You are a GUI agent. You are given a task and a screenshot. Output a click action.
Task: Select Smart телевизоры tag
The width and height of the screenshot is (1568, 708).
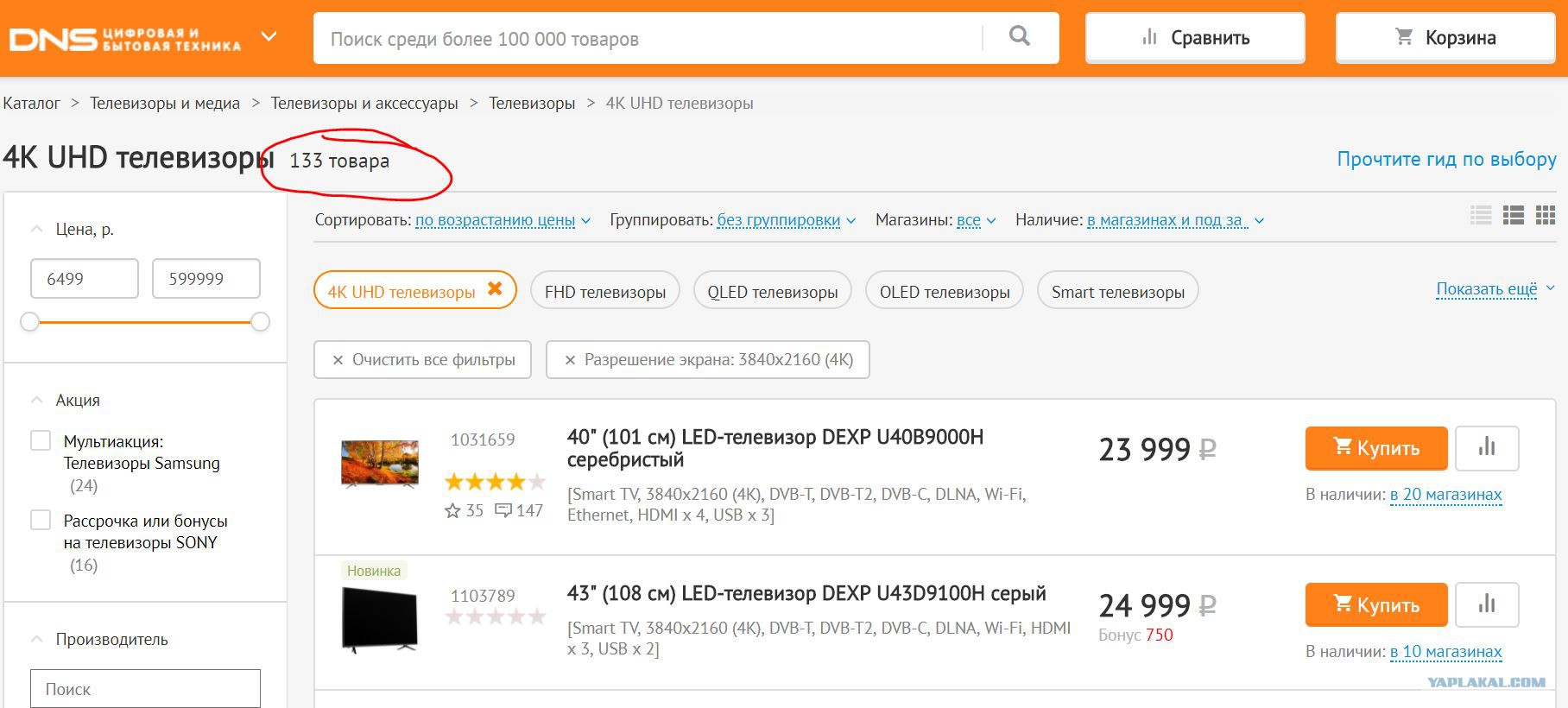1118,292
